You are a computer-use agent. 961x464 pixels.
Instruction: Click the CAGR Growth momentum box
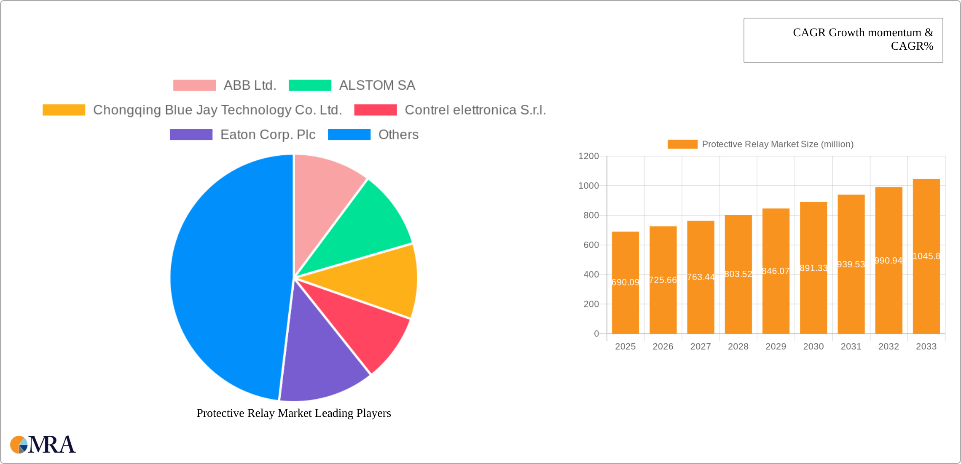(x=843, y=40)
